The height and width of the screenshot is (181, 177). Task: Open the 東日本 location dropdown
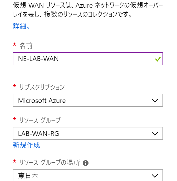tap(83, 176)
